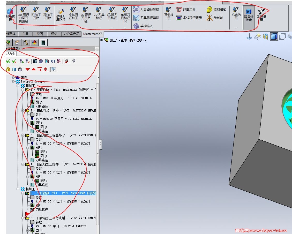Click select all dirty operations icon
Viewport: 292px width, 234px height.
(14, 61)
